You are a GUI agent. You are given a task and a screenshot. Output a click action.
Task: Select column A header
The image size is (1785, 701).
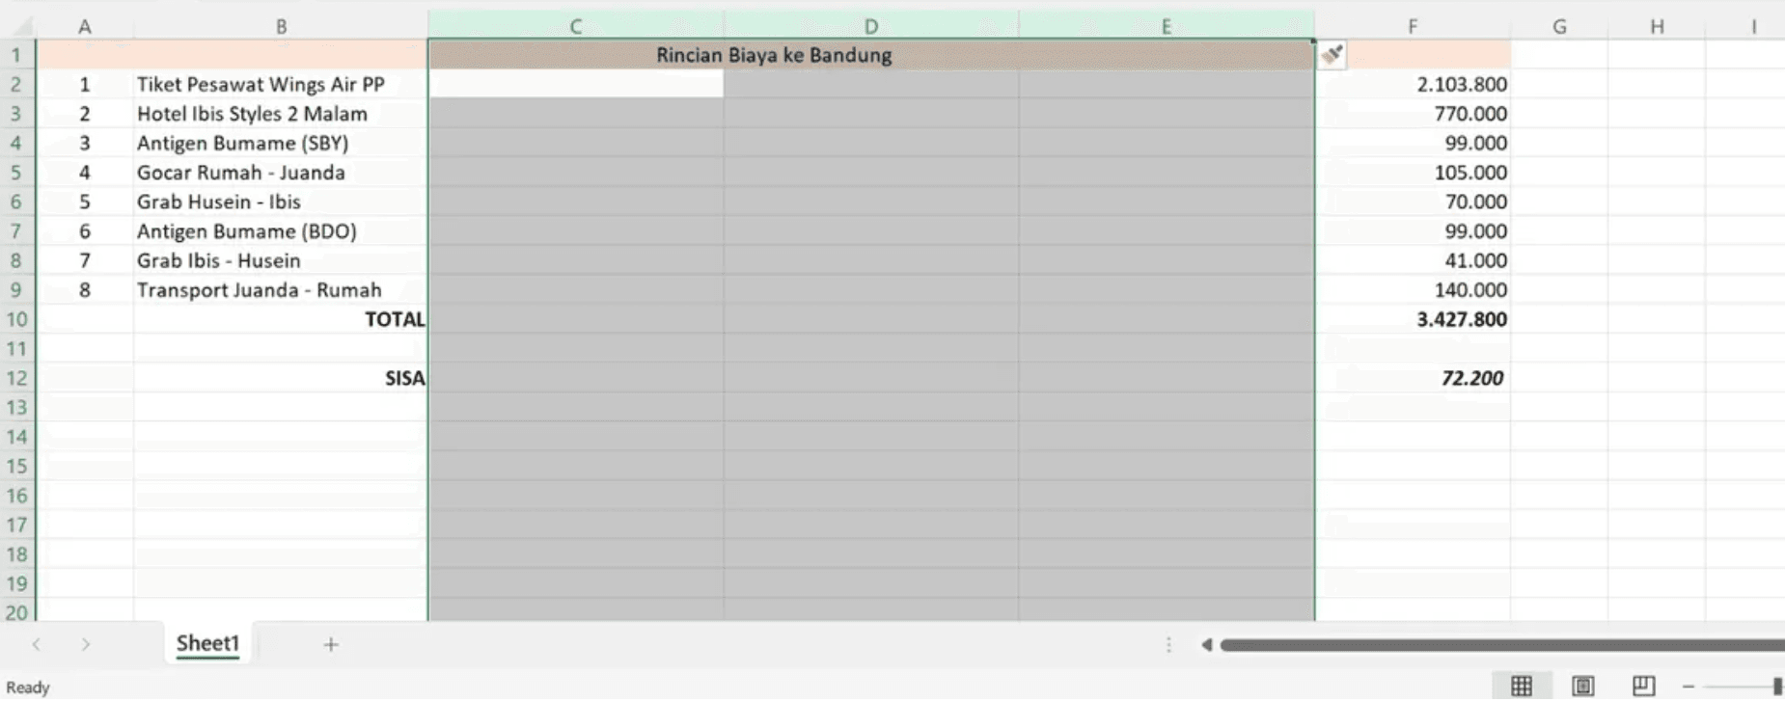[x=85, y=26]
